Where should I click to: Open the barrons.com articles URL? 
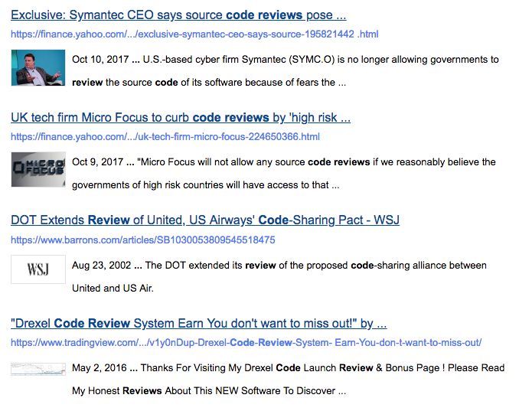(143, 240)
